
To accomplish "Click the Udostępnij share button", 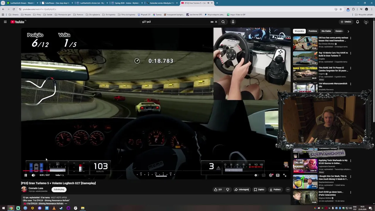I will pyautogui.click(x=242, y=190).
